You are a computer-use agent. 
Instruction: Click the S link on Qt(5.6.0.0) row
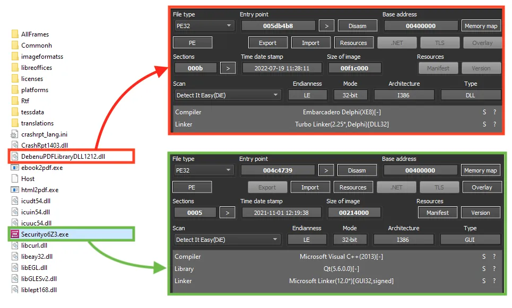pos(484,269)
